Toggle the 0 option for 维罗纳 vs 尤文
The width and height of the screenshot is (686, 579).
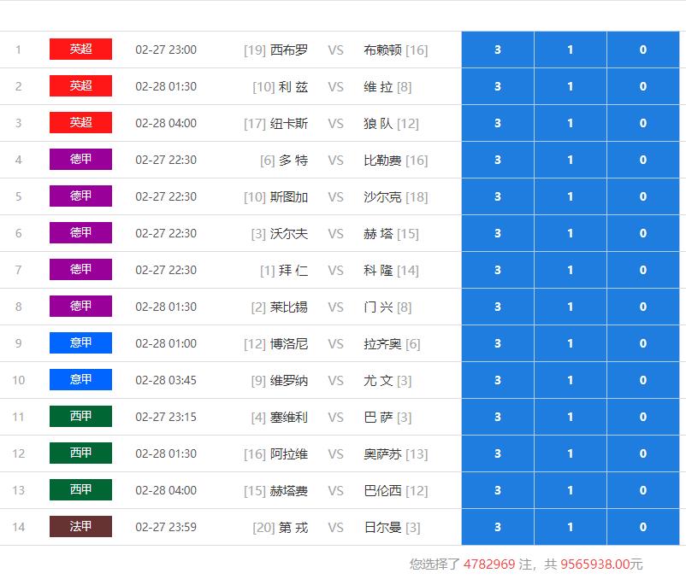click(x=643, y=380)
